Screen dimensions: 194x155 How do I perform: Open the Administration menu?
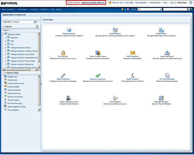pos(156,2)
